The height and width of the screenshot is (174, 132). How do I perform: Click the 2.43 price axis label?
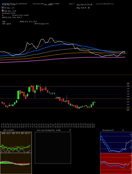[128, 104]
